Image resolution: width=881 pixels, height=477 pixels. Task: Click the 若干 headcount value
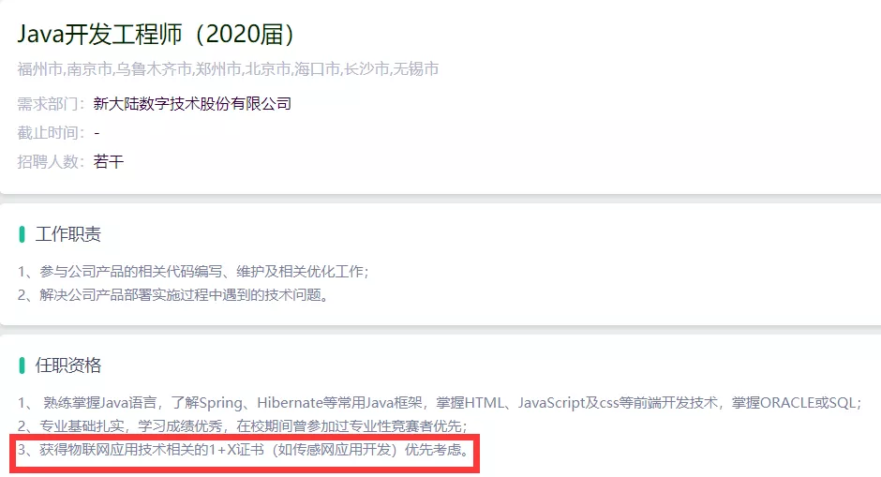point(109,162)
